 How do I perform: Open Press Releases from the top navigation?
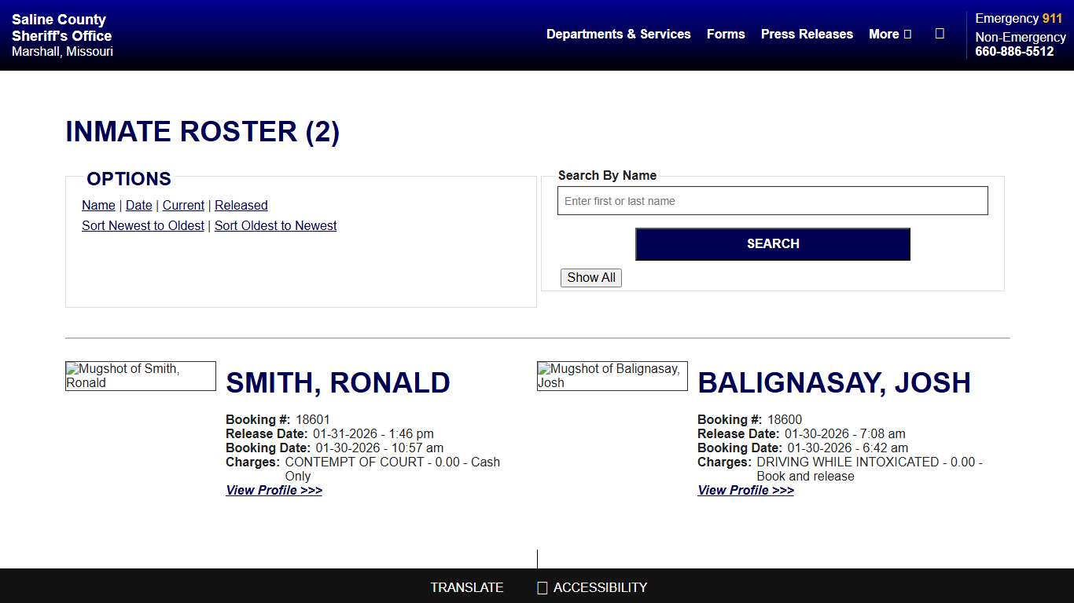[x=807, y=34]
